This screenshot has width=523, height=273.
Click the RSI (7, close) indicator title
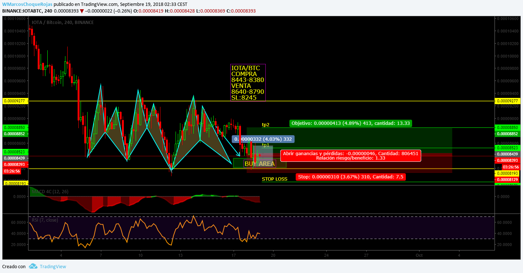point(45,220)
